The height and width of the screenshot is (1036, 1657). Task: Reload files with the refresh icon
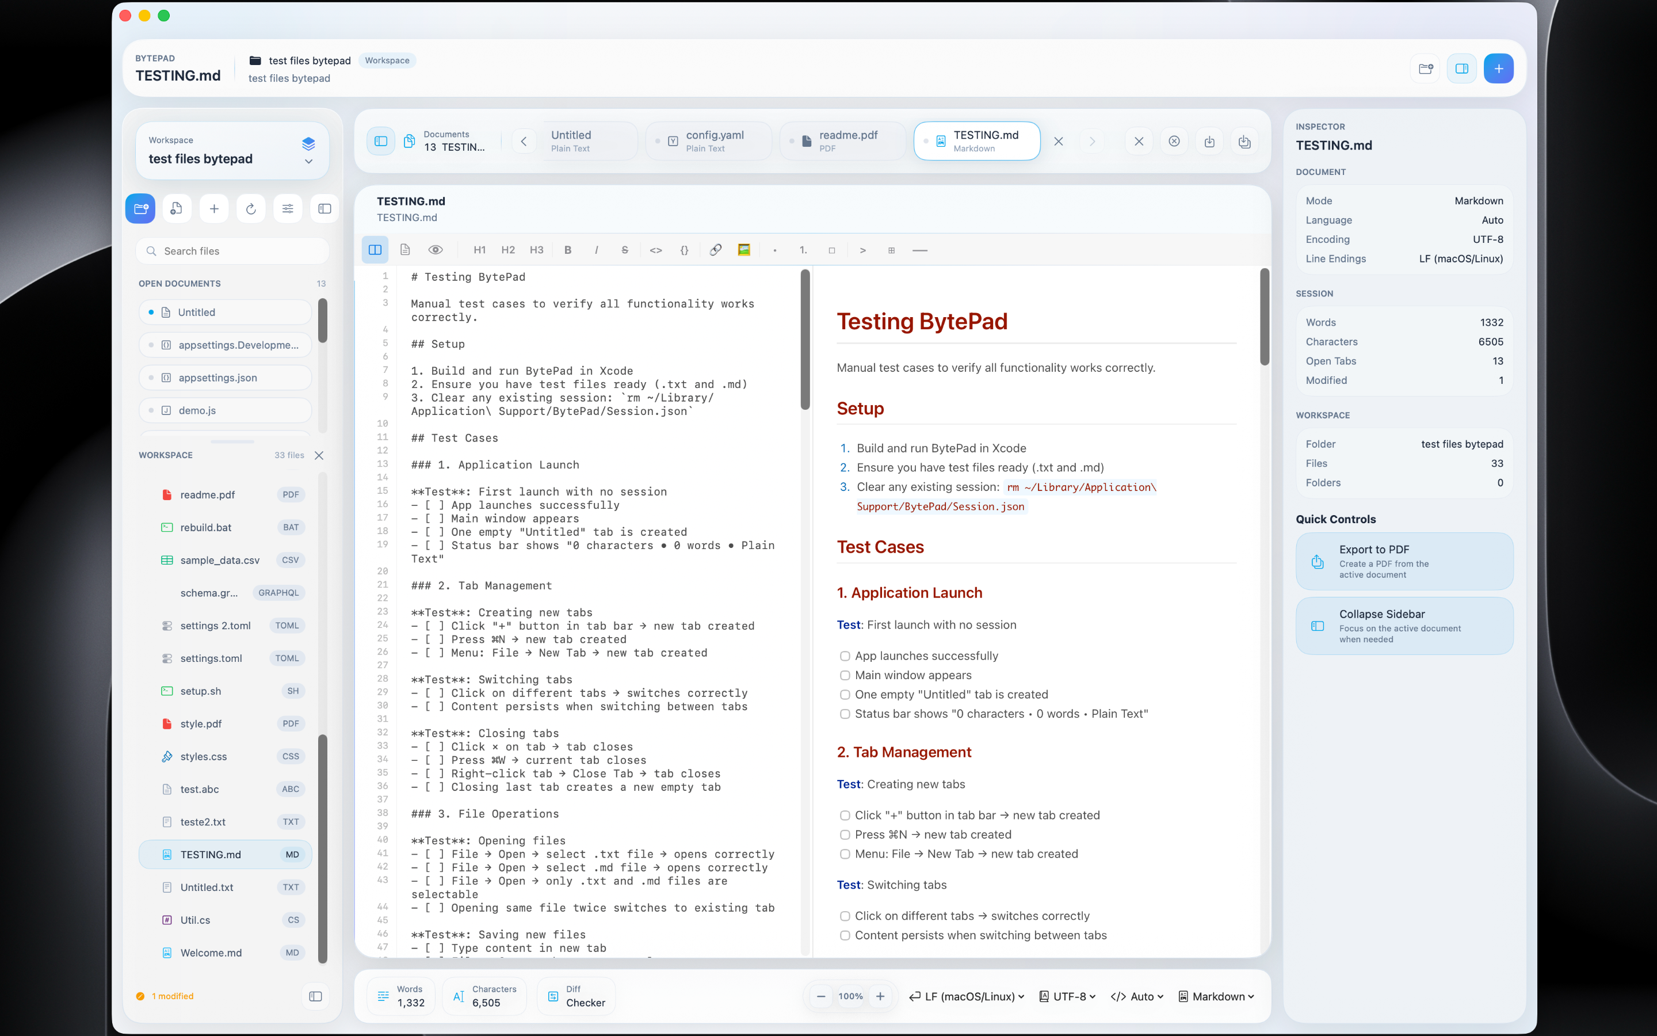[251, 208]
